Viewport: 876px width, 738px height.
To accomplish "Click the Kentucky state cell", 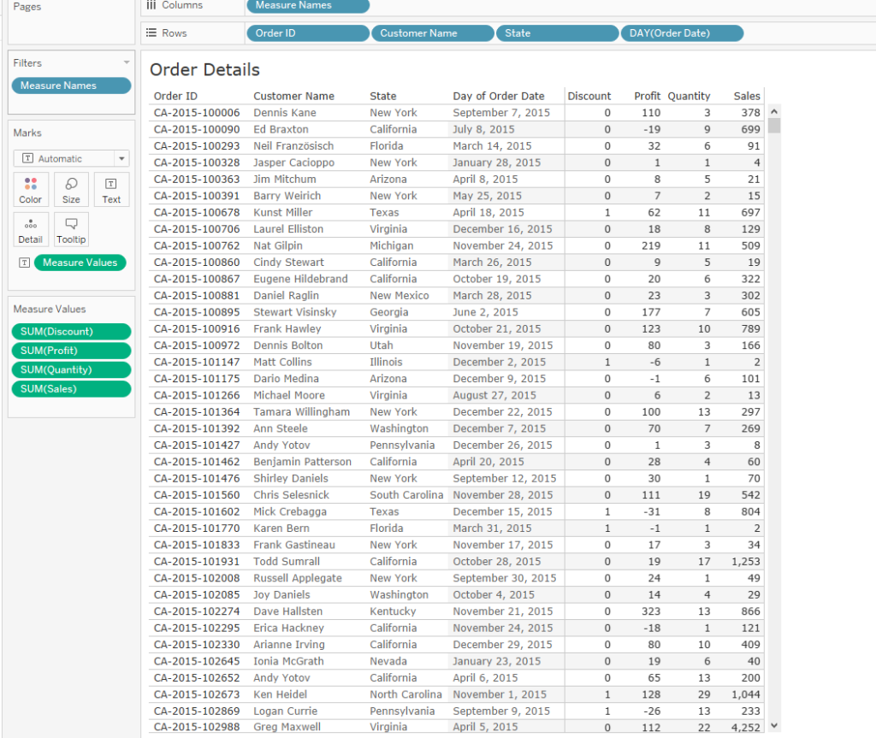I will [393, 611].
